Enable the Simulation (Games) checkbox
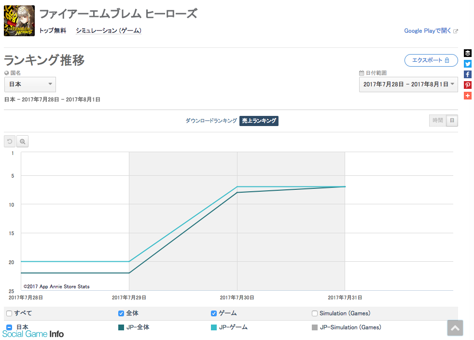474x340 pixels. (x=315, y=313)
